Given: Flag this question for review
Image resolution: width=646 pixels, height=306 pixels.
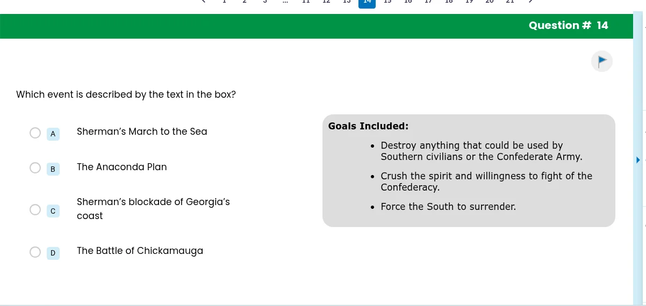Looking at the screenshot, I should (601, 61).
